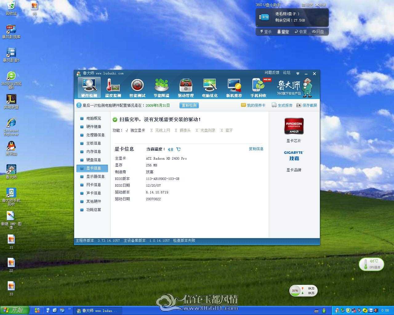The width and height of the screenshot is (394, 315).
Task: Switch to 温度监测 in the toolbar
Action: [x=113, y=88]
